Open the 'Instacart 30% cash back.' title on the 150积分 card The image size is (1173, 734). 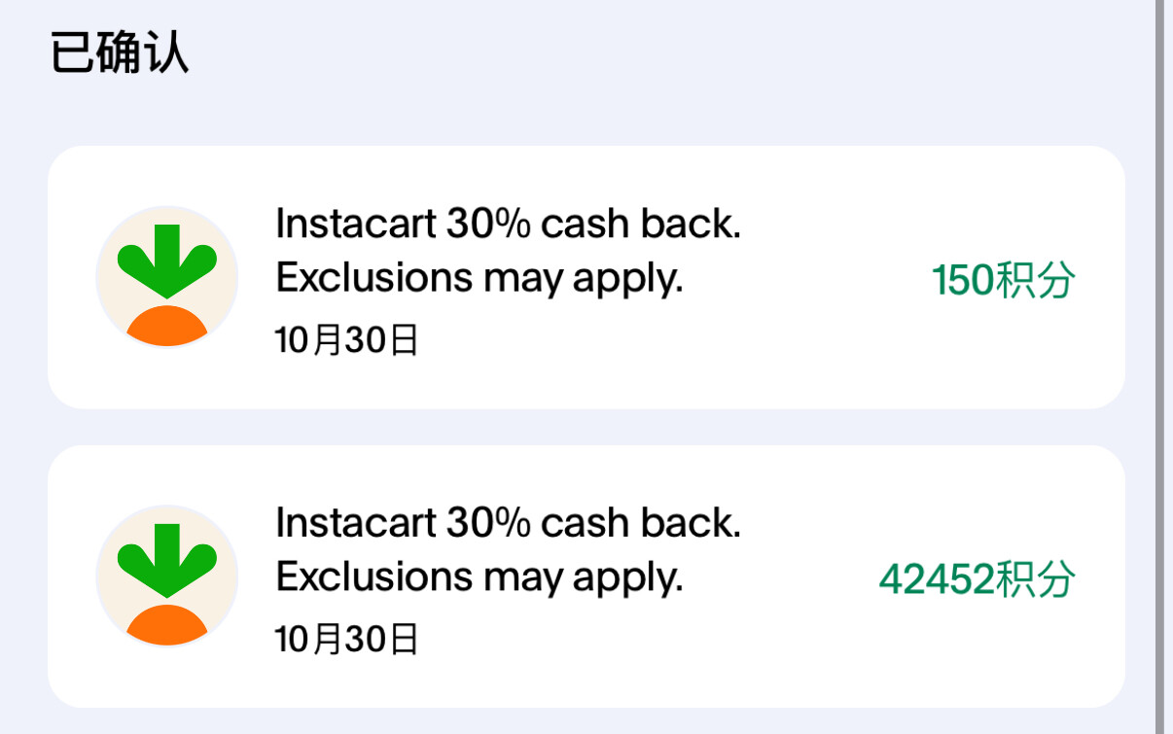(508, 225)
